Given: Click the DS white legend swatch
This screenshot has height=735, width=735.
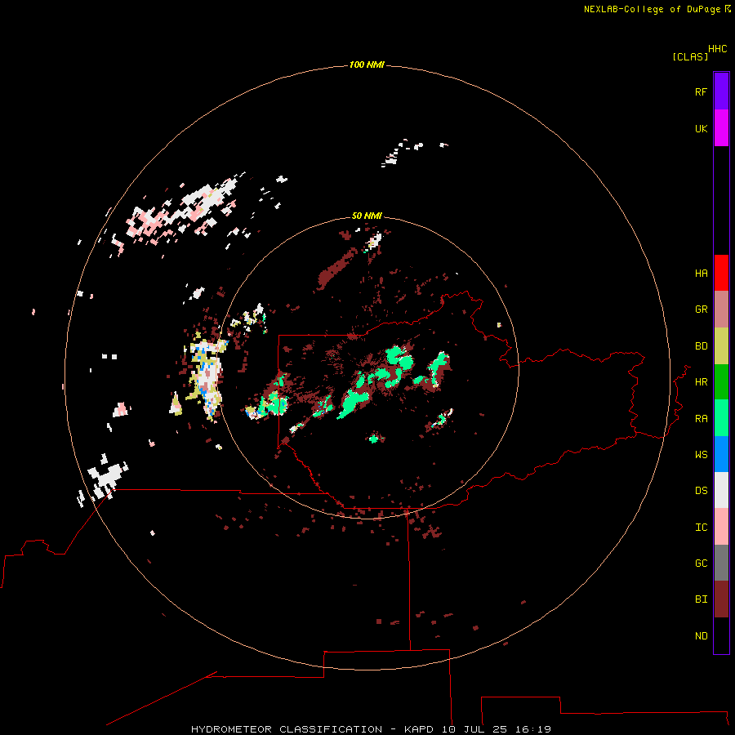Looking at the screenshot, I should click(x=721, y=490).
